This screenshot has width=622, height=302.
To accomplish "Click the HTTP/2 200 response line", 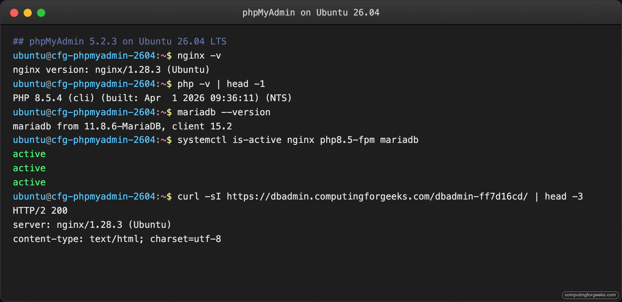I will tap(40, 210).
